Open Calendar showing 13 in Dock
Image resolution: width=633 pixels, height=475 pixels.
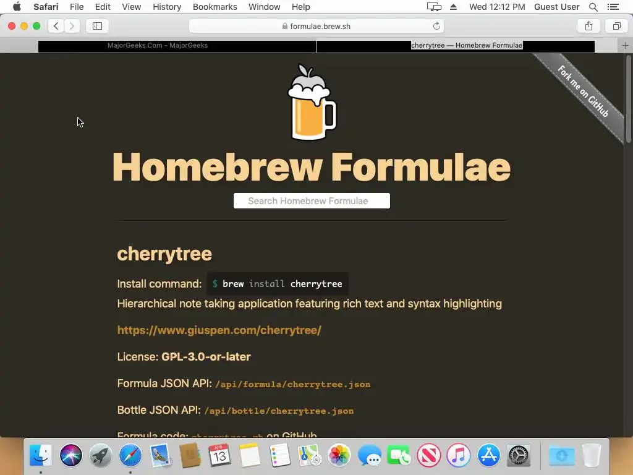[219, 455]
